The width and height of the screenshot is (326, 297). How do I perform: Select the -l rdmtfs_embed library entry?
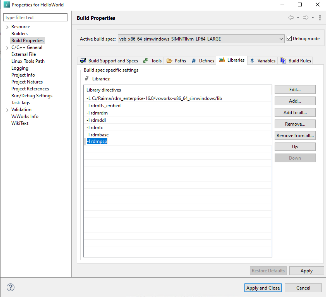(x=104, y=106)
